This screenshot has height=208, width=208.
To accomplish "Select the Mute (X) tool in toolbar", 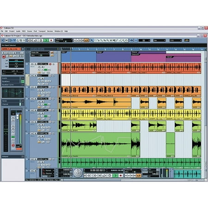I will (x=111, y=40).
